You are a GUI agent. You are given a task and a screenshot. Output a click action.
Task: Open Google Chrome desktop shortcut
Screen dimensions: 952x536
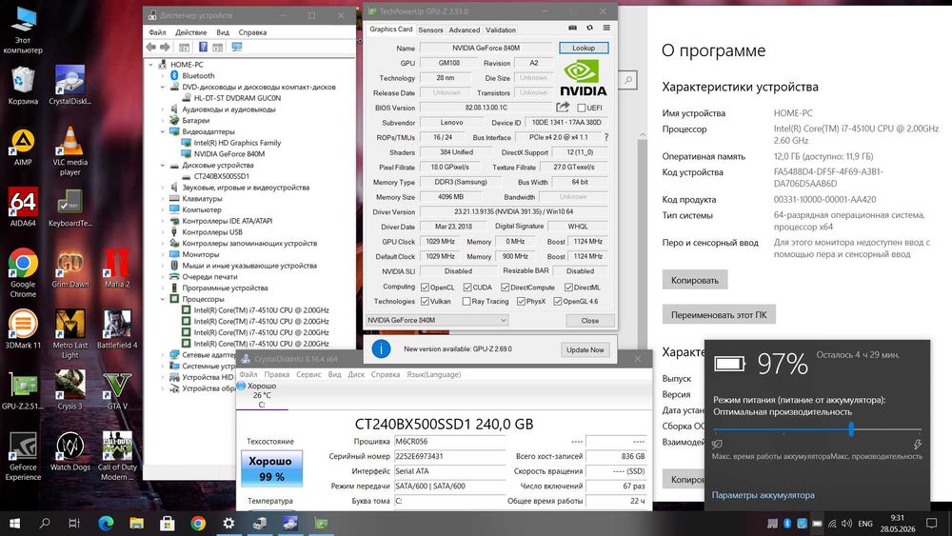click(23, 272)
